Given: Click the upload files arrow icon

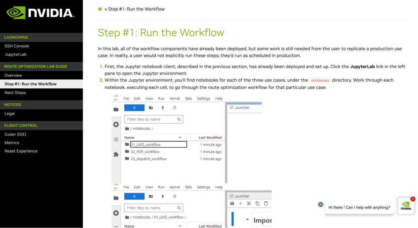Looking at the screenshot, I should pyautogui.click(x=163, y=108).
